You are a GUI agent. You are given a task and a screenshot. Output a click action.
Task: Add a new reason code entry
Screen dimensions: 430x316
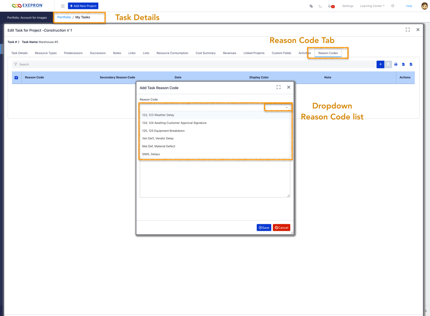click(x=380, y=64)
